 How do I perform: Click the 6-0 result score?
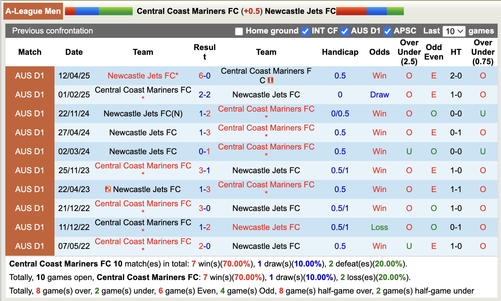pyautogui.click(x=204, y=75)
